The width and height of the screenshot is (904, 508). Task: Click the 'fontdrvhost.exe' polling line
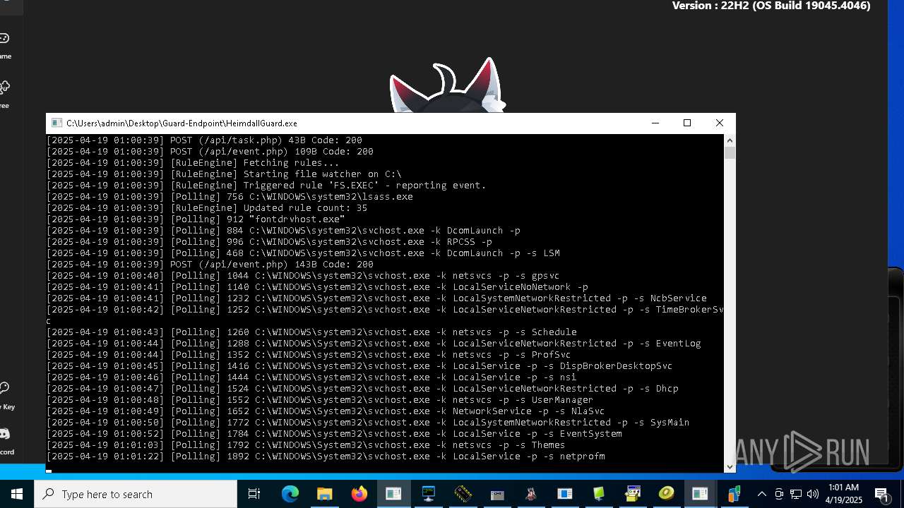pos(196,219)
